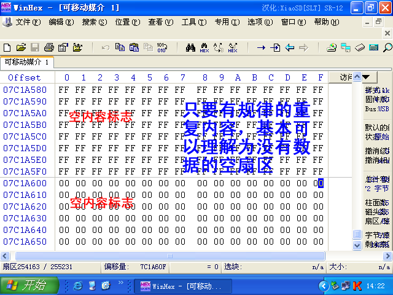
Task: Click the New file toolbar icon
Action: pos(7,47)
